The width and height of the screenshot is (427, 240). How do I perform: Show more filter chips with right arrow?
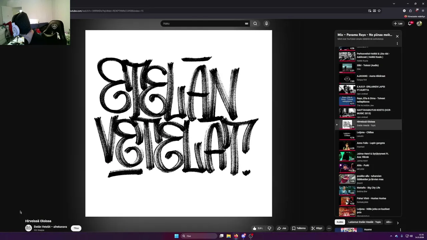(x=398, y=223)
